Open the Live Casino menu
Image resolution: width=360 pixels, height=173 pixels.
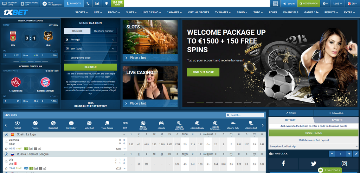(150, 12)
